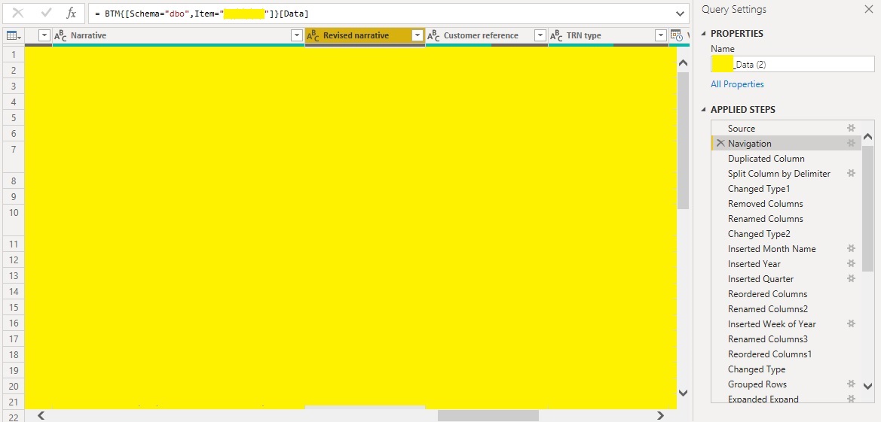The width and height of the screenshot is (881, 422).
Task: Click horizontal scroll left arrow
Action: (x=41, y=416)
